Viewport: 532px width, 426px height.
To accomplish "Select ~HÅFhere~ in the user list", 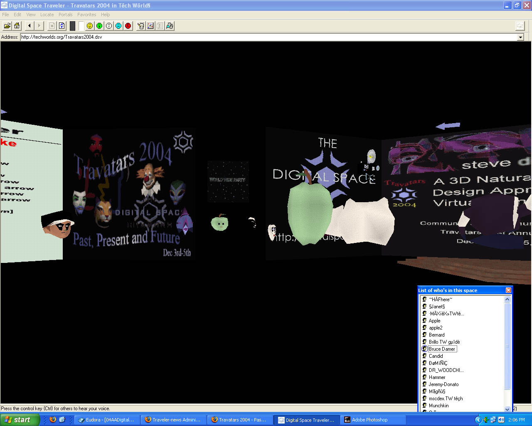I will pyautogui.click(x=441, y=300).
